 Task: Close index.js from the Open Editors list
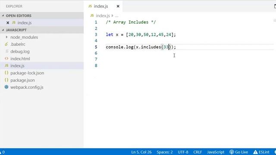click(8, 23)
